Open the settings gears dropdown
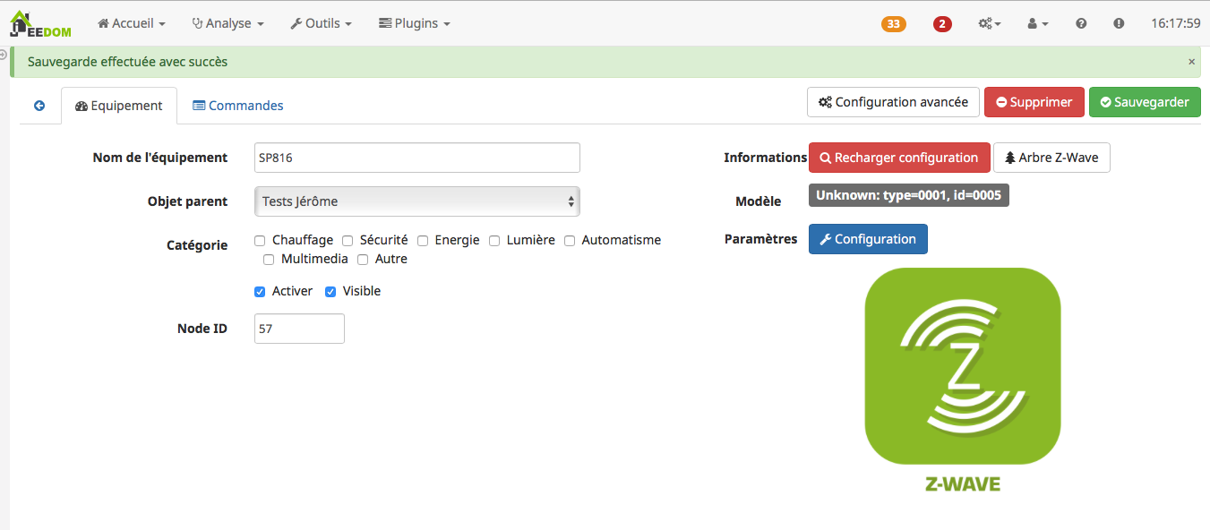This screenshot has height=530, width=1210. (x=989, y=24)
